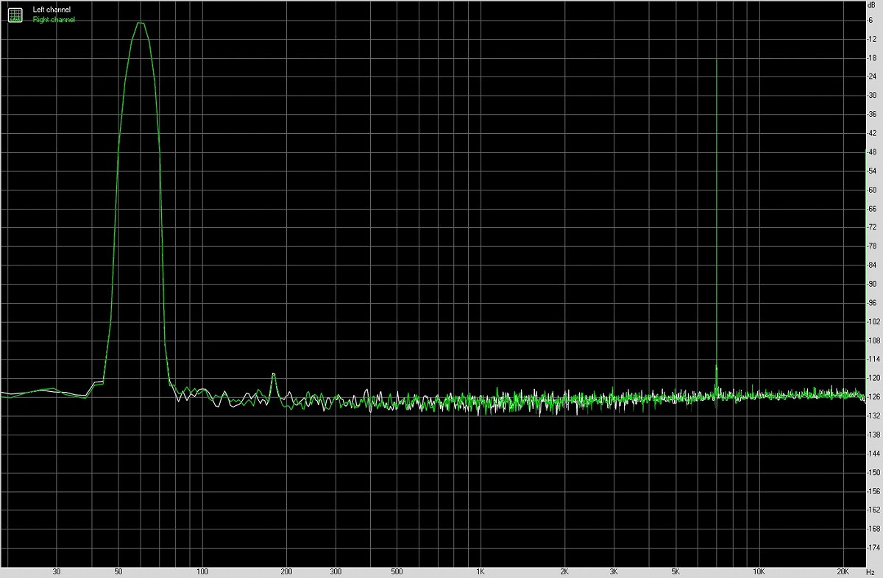The width and height of the screenshot is (883, 578).
Task: Click the -126 dB scale value
Action: 873,397
